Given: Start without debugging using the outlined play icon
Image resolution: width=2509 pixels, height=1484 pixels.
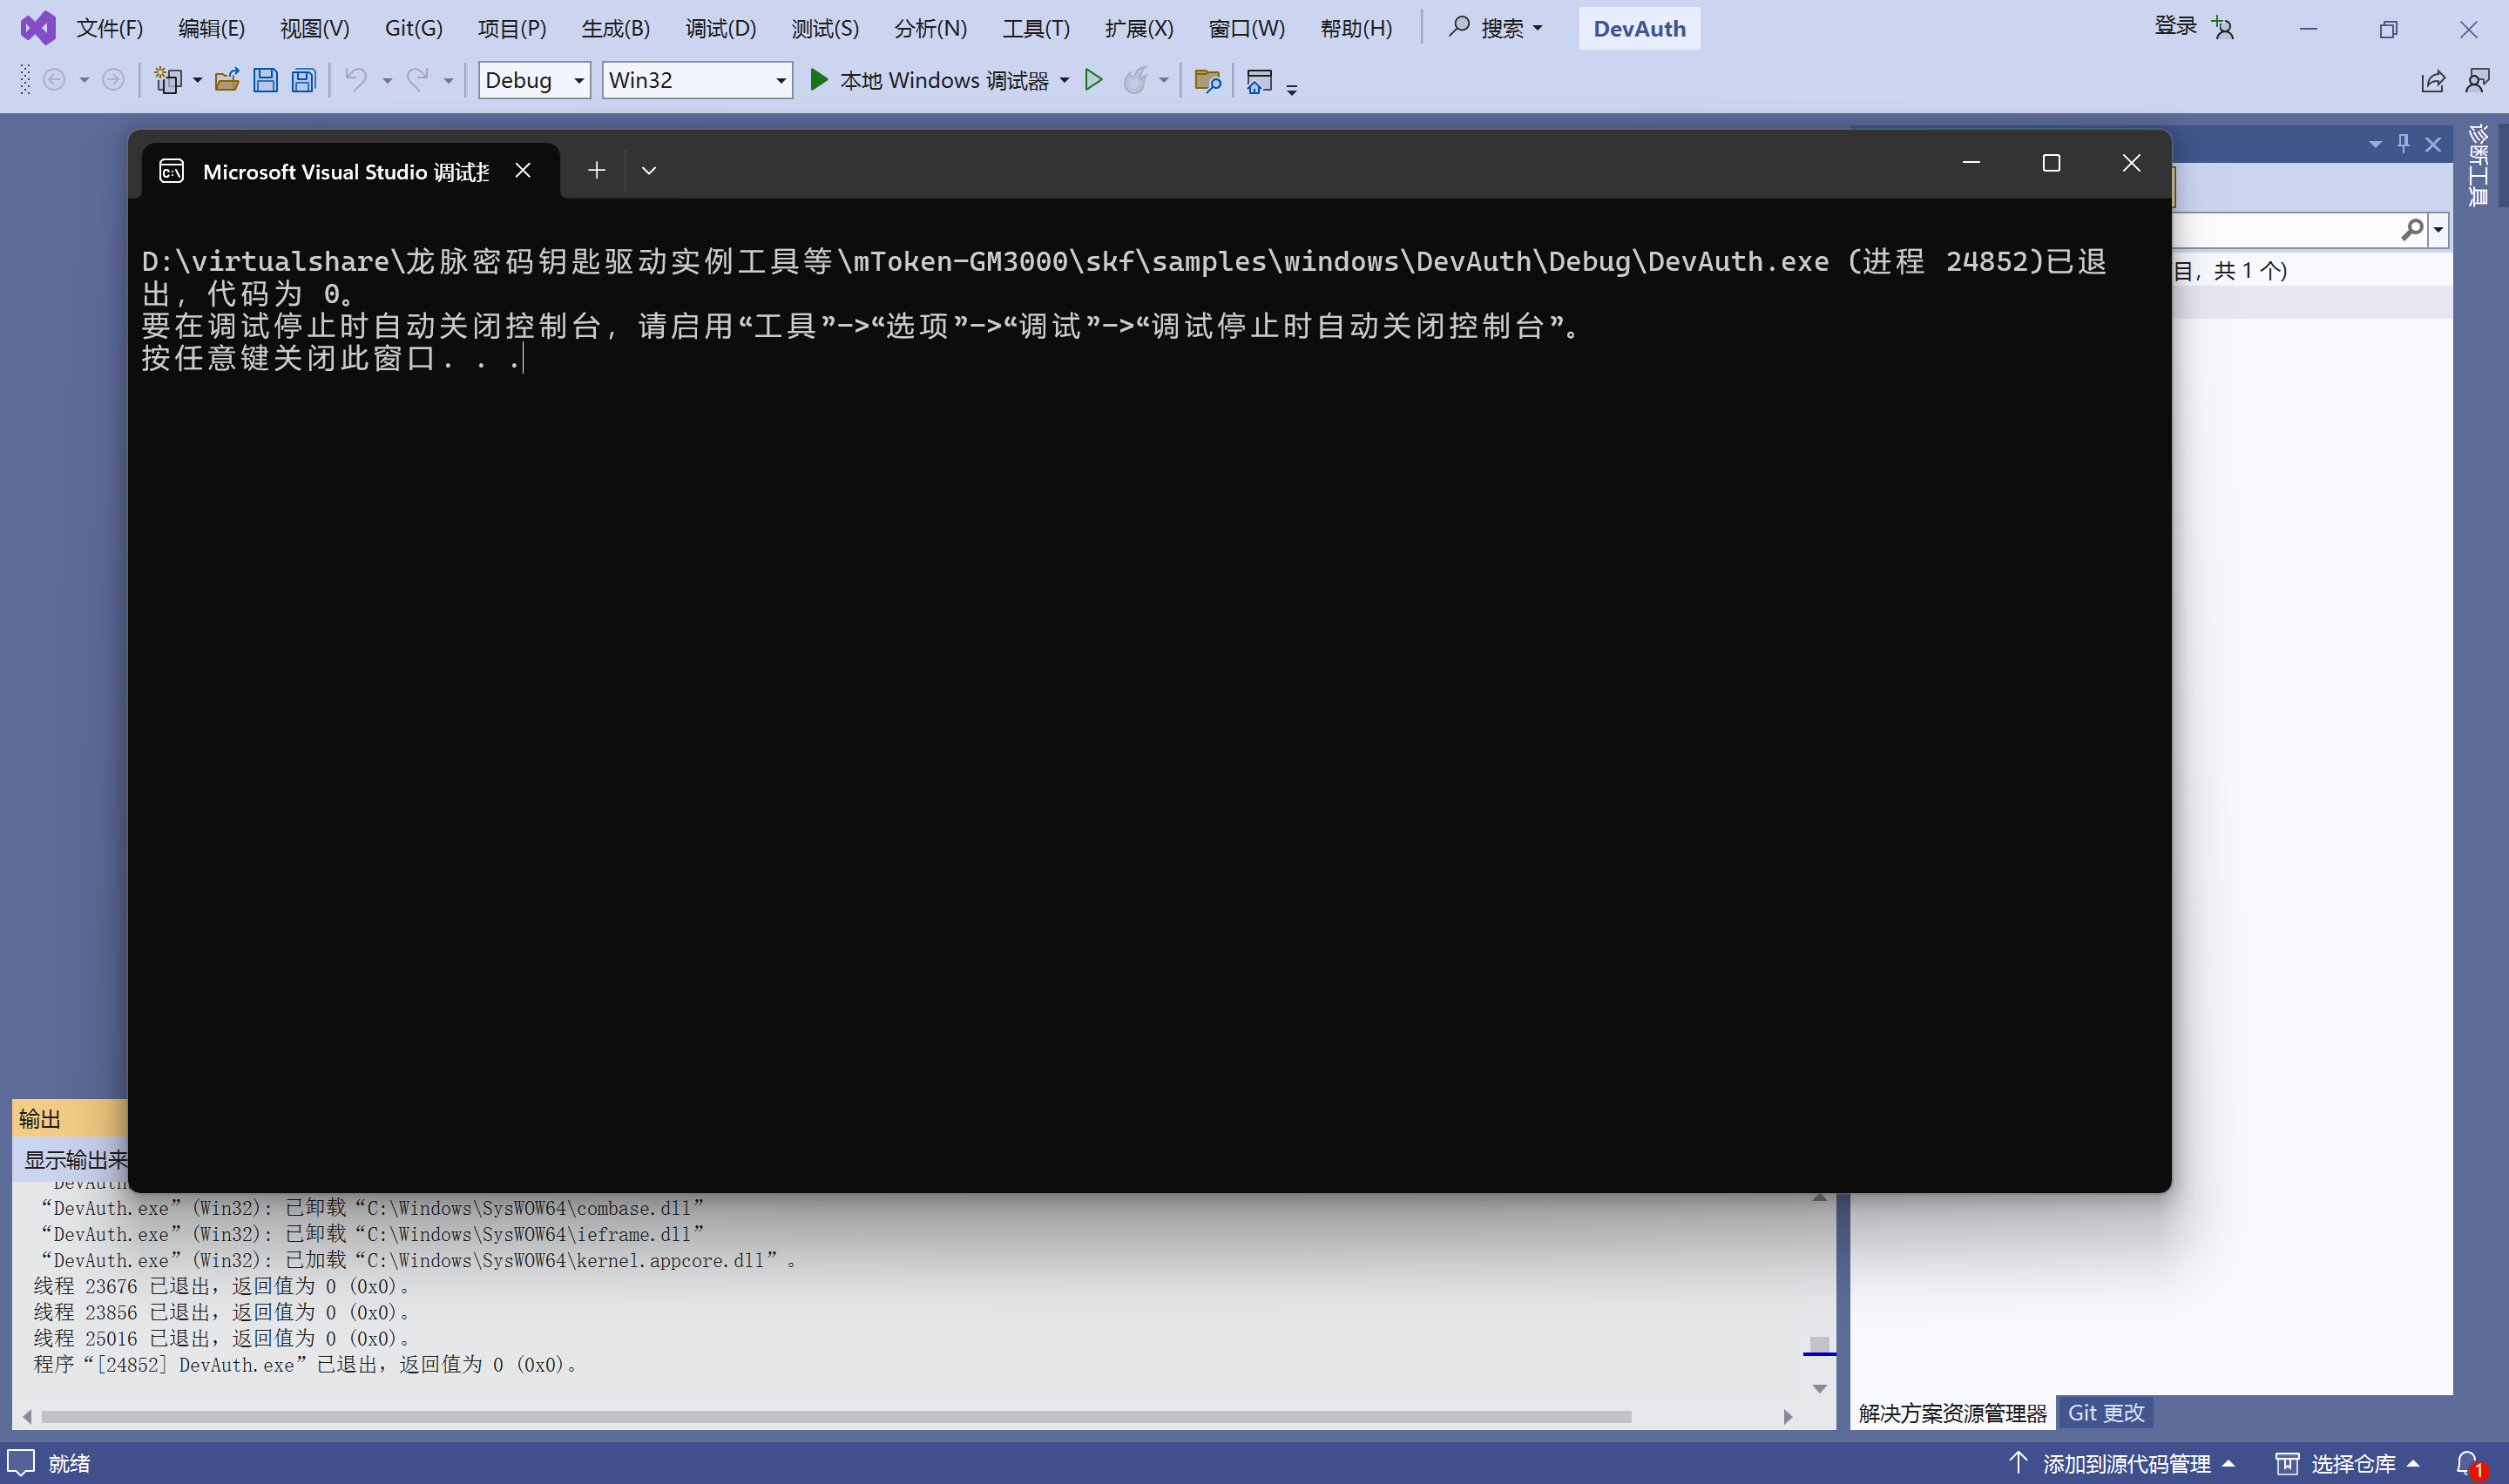Looking at the screenshot, I should 1094,80.
